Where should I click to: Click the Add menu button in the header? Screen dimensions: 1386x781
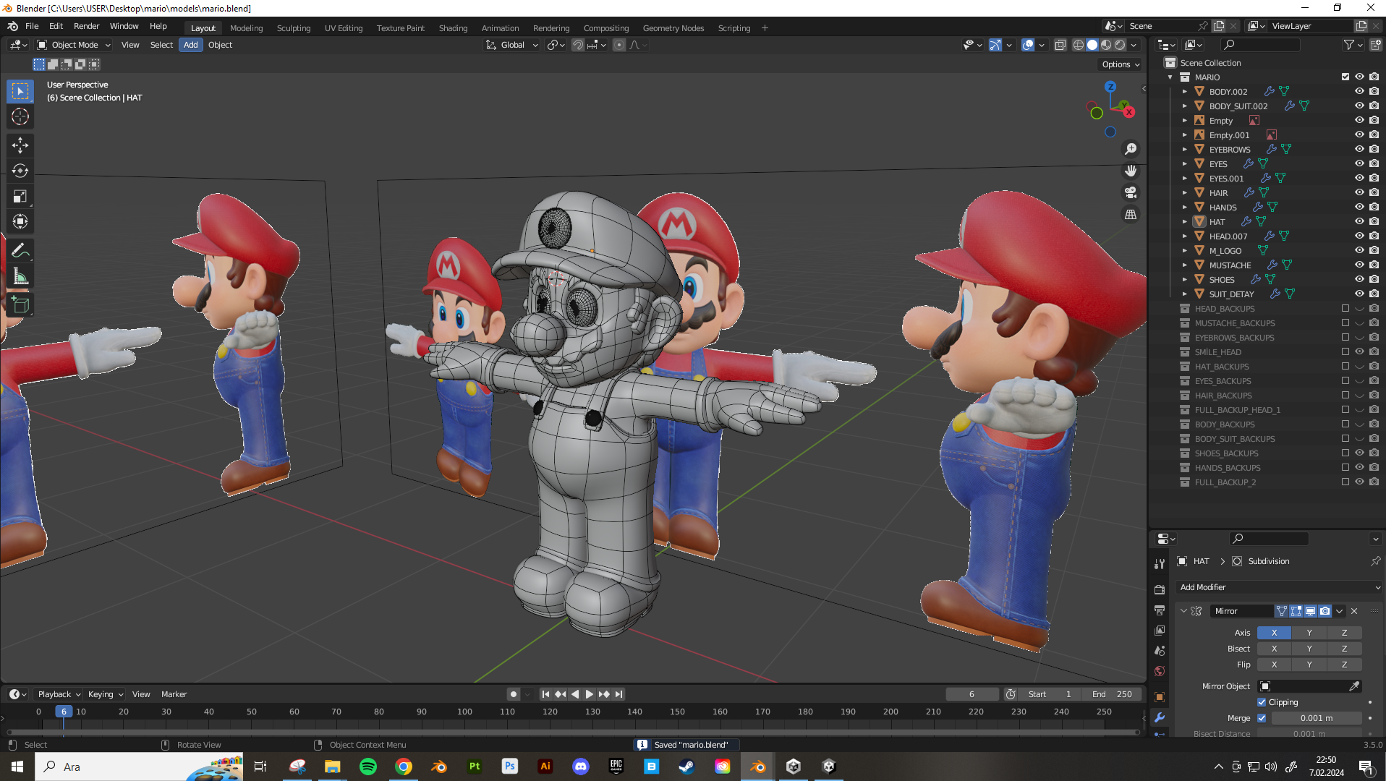click(191, 45)
